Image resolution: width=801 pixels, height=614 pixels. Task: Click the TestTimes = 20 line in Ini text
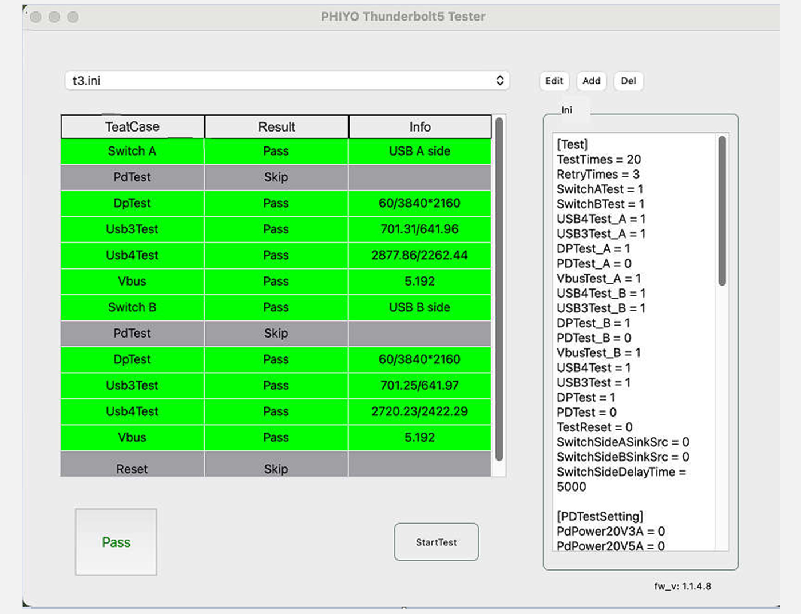[x=598, y=159]
